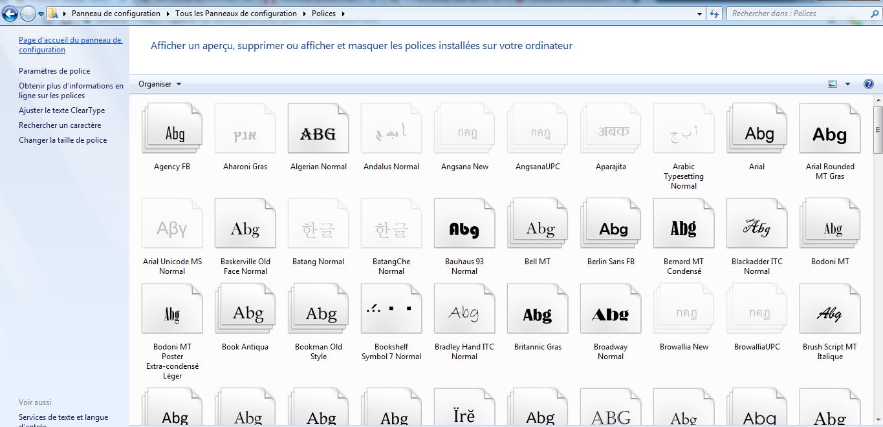Select the Broadway Normal font icon
Image resolution: width=883 pixels, height=427 pixels.
point(611,309)
